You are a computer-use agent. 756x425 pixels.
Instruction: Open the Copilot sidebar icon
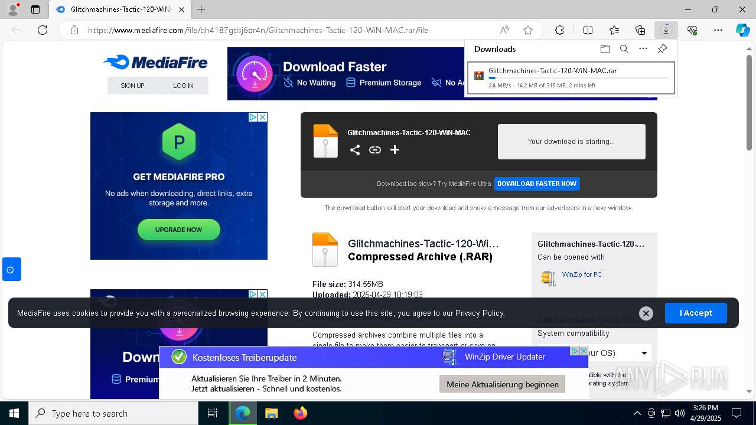click(x=742, y=30)
